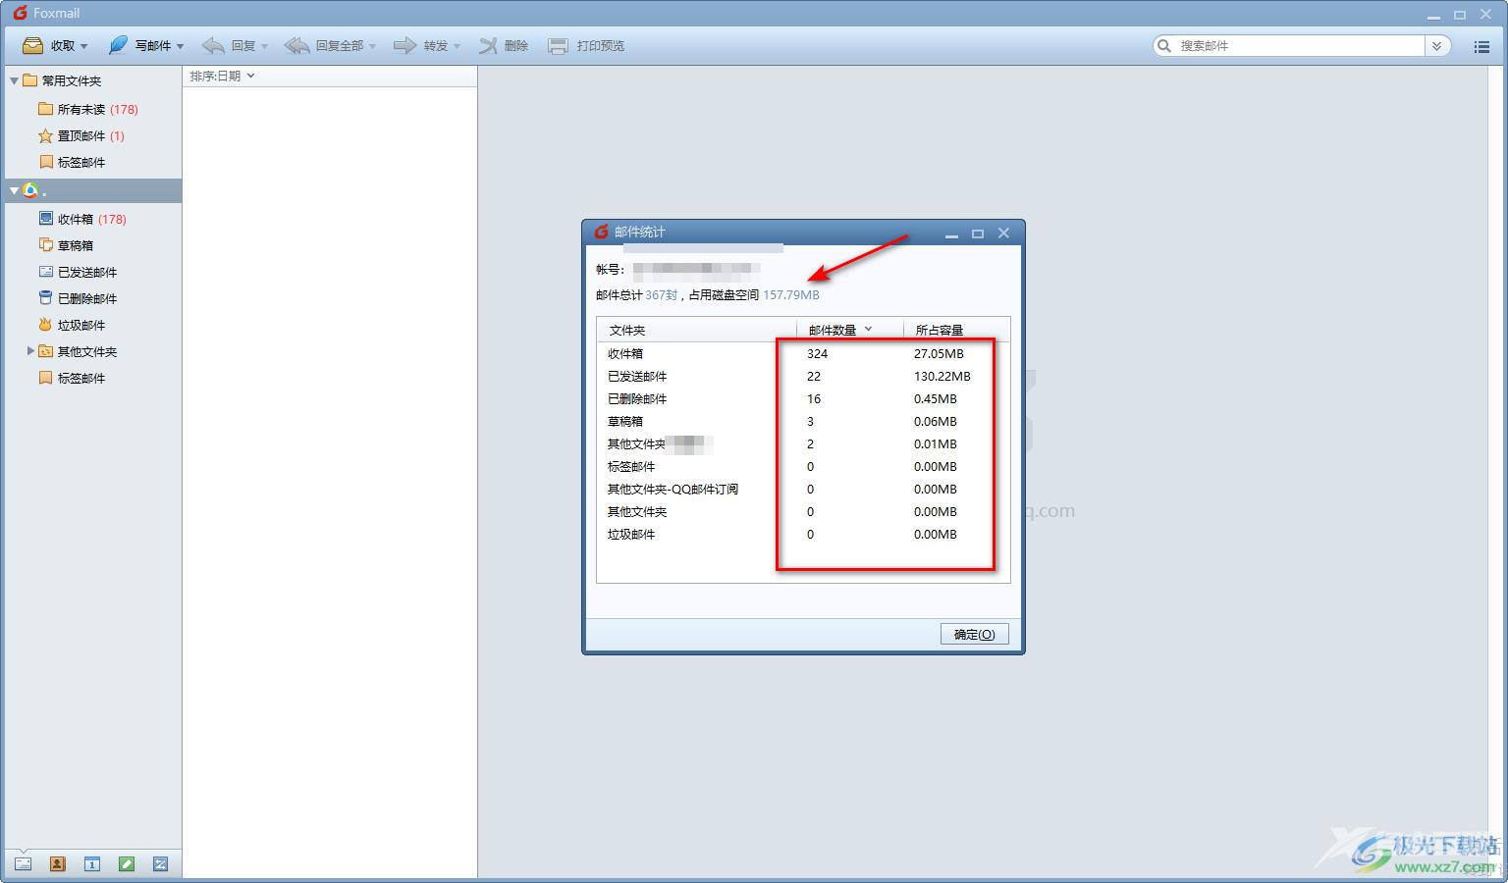Open the 收取 dropdown arrow
This screenshot has height=883, width=1508.
[84, 46]
